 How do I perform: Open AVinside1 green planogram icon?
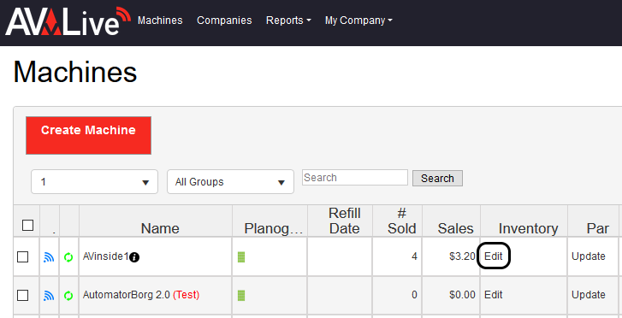pos(241,257)
